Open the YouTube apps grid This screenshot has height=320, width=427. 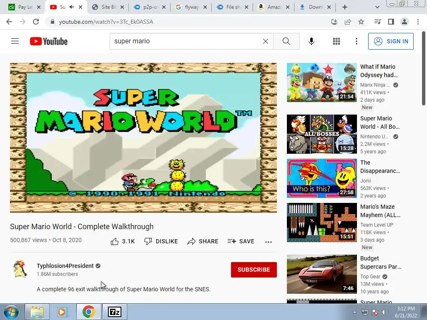pyautogui.click(x=337, y=41)
